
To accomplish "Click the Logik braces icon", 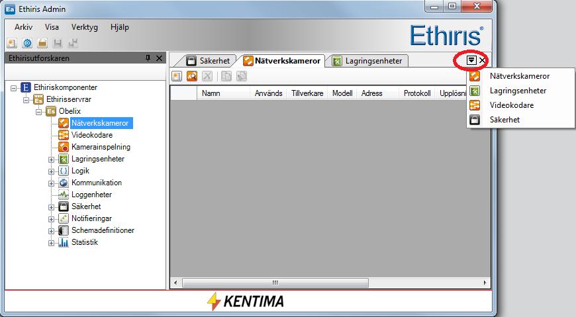I will (64, 171).
